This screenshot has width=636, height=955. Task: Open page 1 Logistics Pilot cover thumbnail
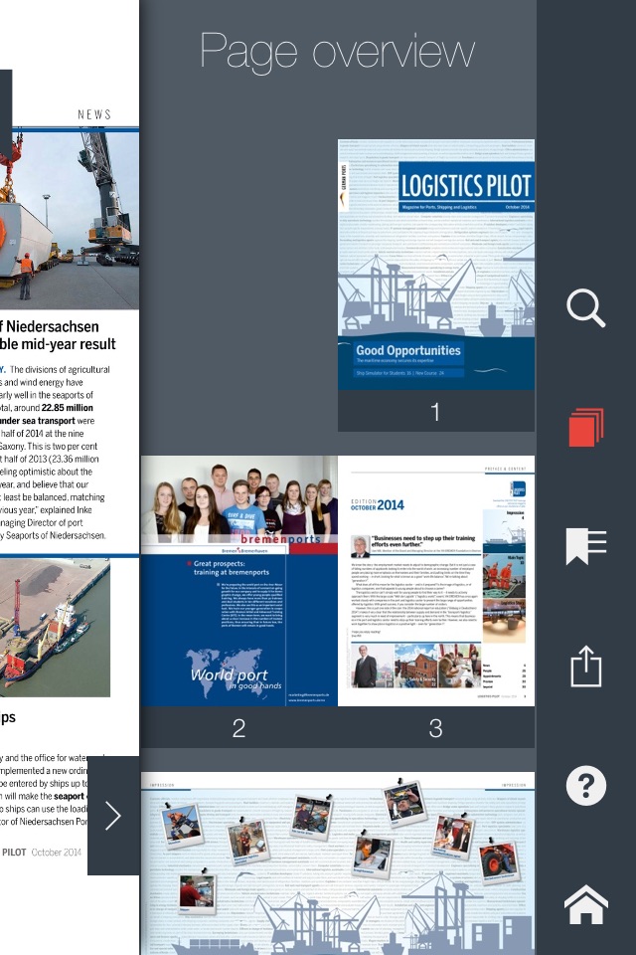(x=436, y=265)
